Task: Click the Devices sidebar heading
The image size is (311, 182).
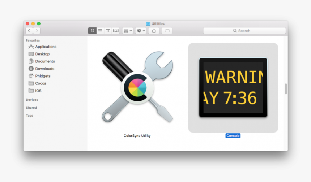Action: click(32, 100)
